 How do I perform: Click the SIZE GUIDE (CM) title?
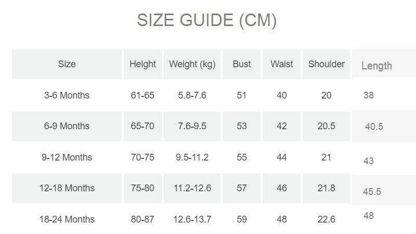(x=206, y=20)
